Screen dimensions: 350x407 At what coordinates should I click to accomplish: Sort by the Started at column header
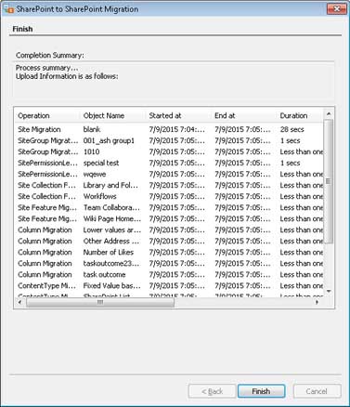click(165, 116)
